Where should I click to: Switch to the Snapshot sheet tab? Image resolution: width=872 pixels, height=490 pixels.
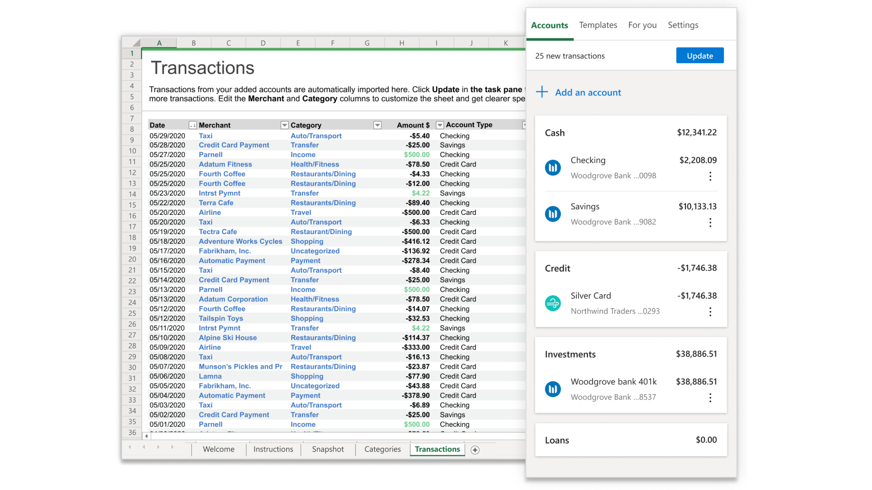pos(328,449)
